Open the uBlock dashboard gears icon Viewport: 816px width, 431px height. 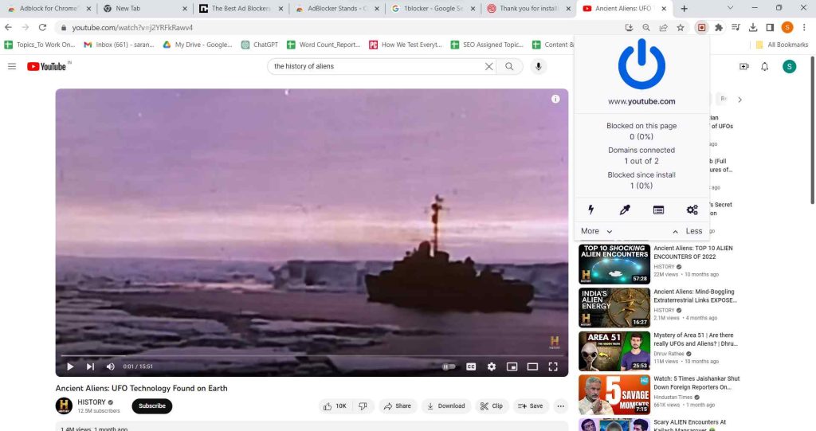[x=692, y=210]
